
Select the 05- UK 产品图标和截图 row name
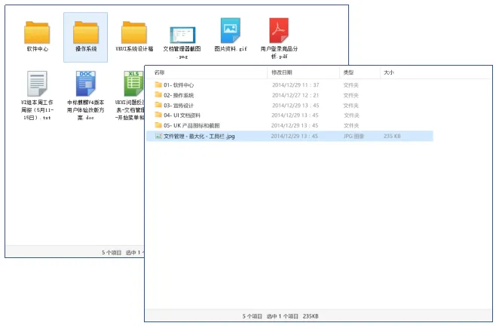pyautogui.click(x=191, y=125)
